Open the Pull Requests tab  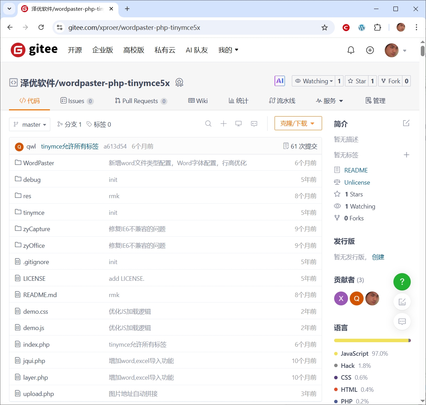140,101
